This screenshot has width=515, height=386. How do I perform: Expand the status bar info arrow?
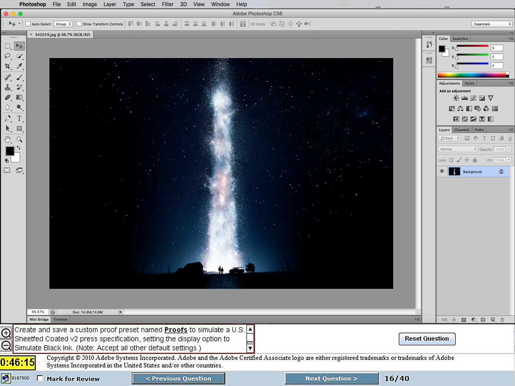pyautogui.click(x=121, y=312)
